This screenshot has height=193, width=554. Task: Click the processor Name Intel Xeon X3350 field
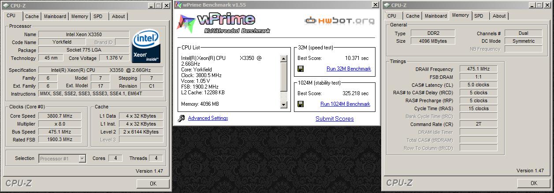[84, 34]
